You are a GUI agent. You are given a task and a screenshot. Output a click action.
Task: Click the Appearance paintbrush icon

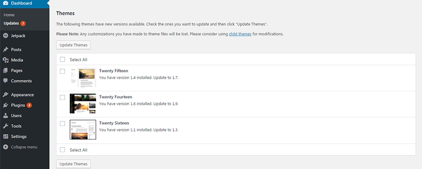[x=5, y=95]
